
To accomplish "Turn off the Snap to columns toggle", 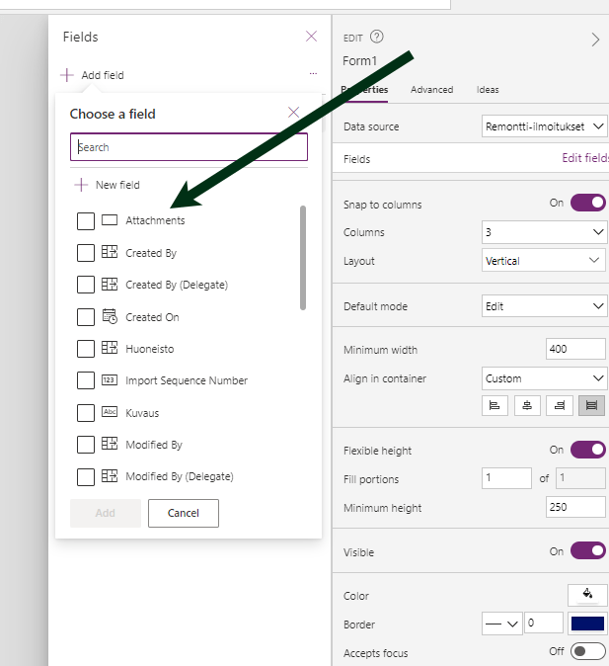I will [x=587, y=204].
